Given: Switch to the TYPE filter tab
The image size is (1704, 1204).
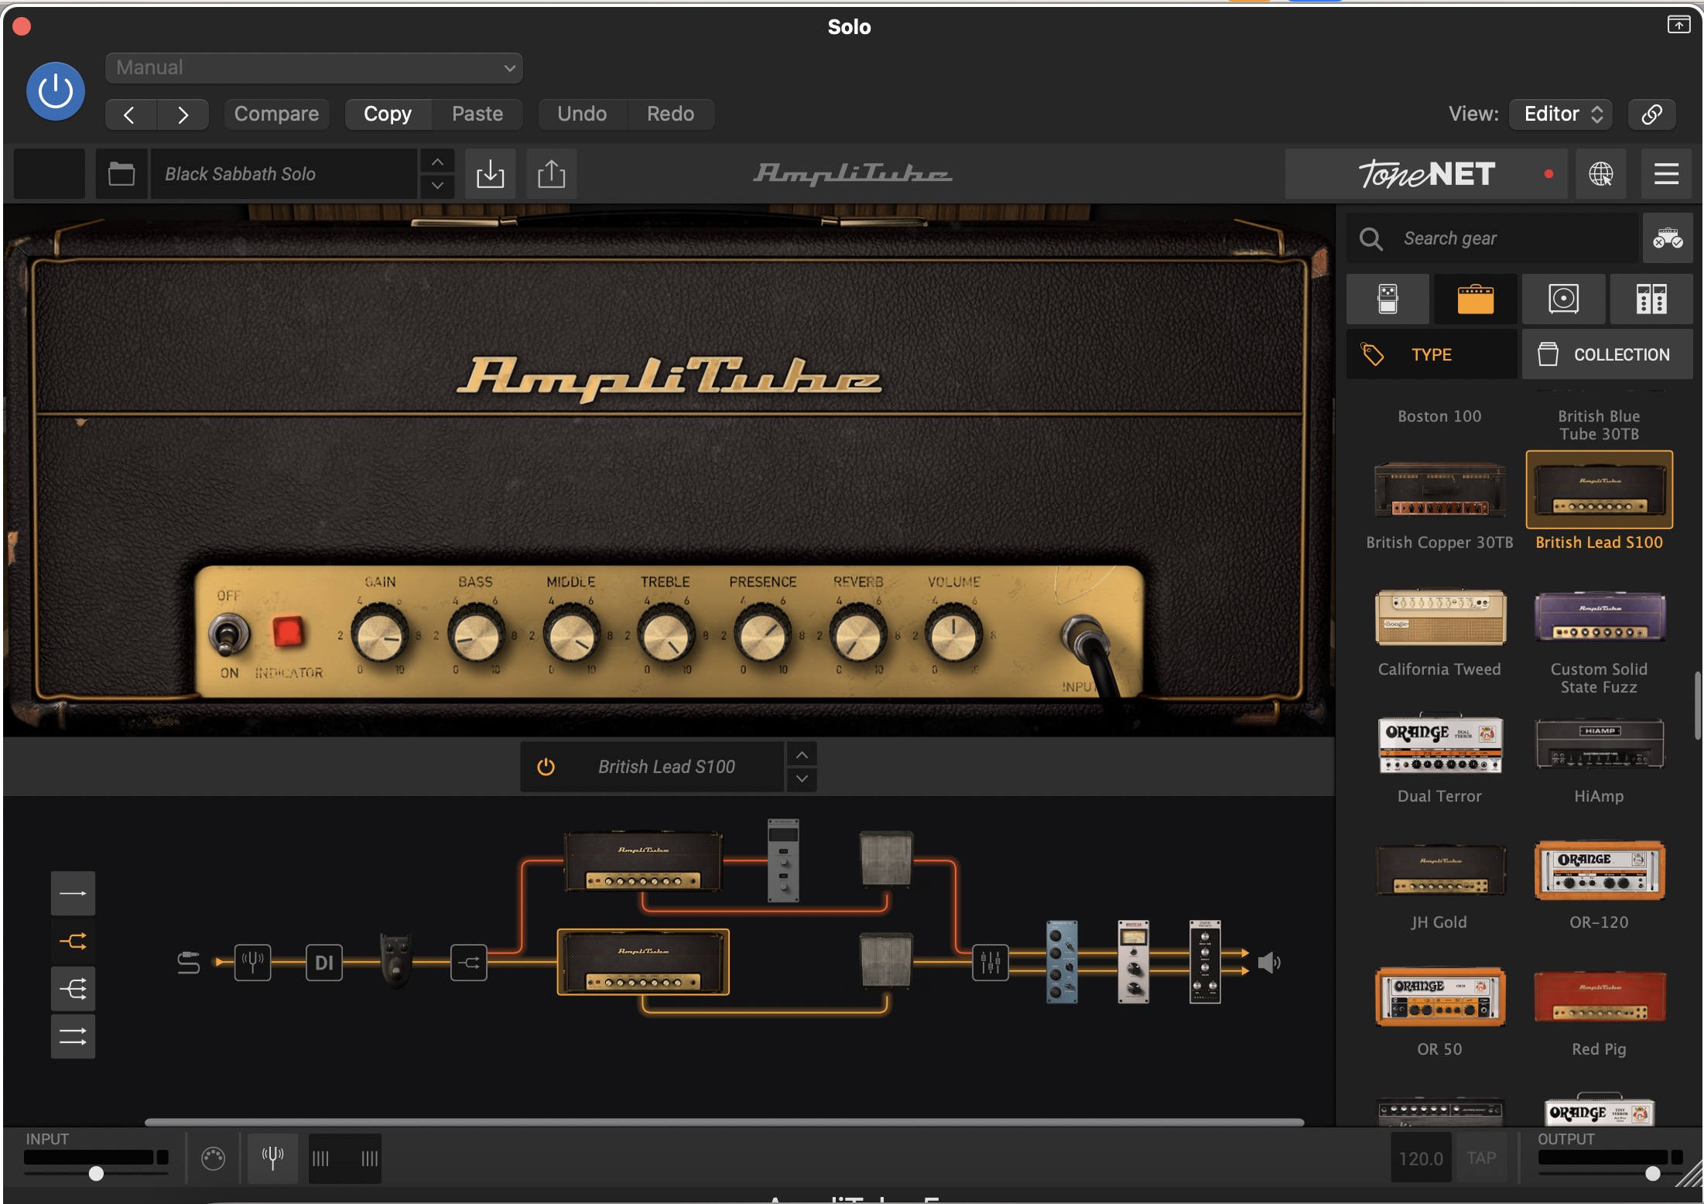Looking at the screenshot, I should (x=1432, y=354).
